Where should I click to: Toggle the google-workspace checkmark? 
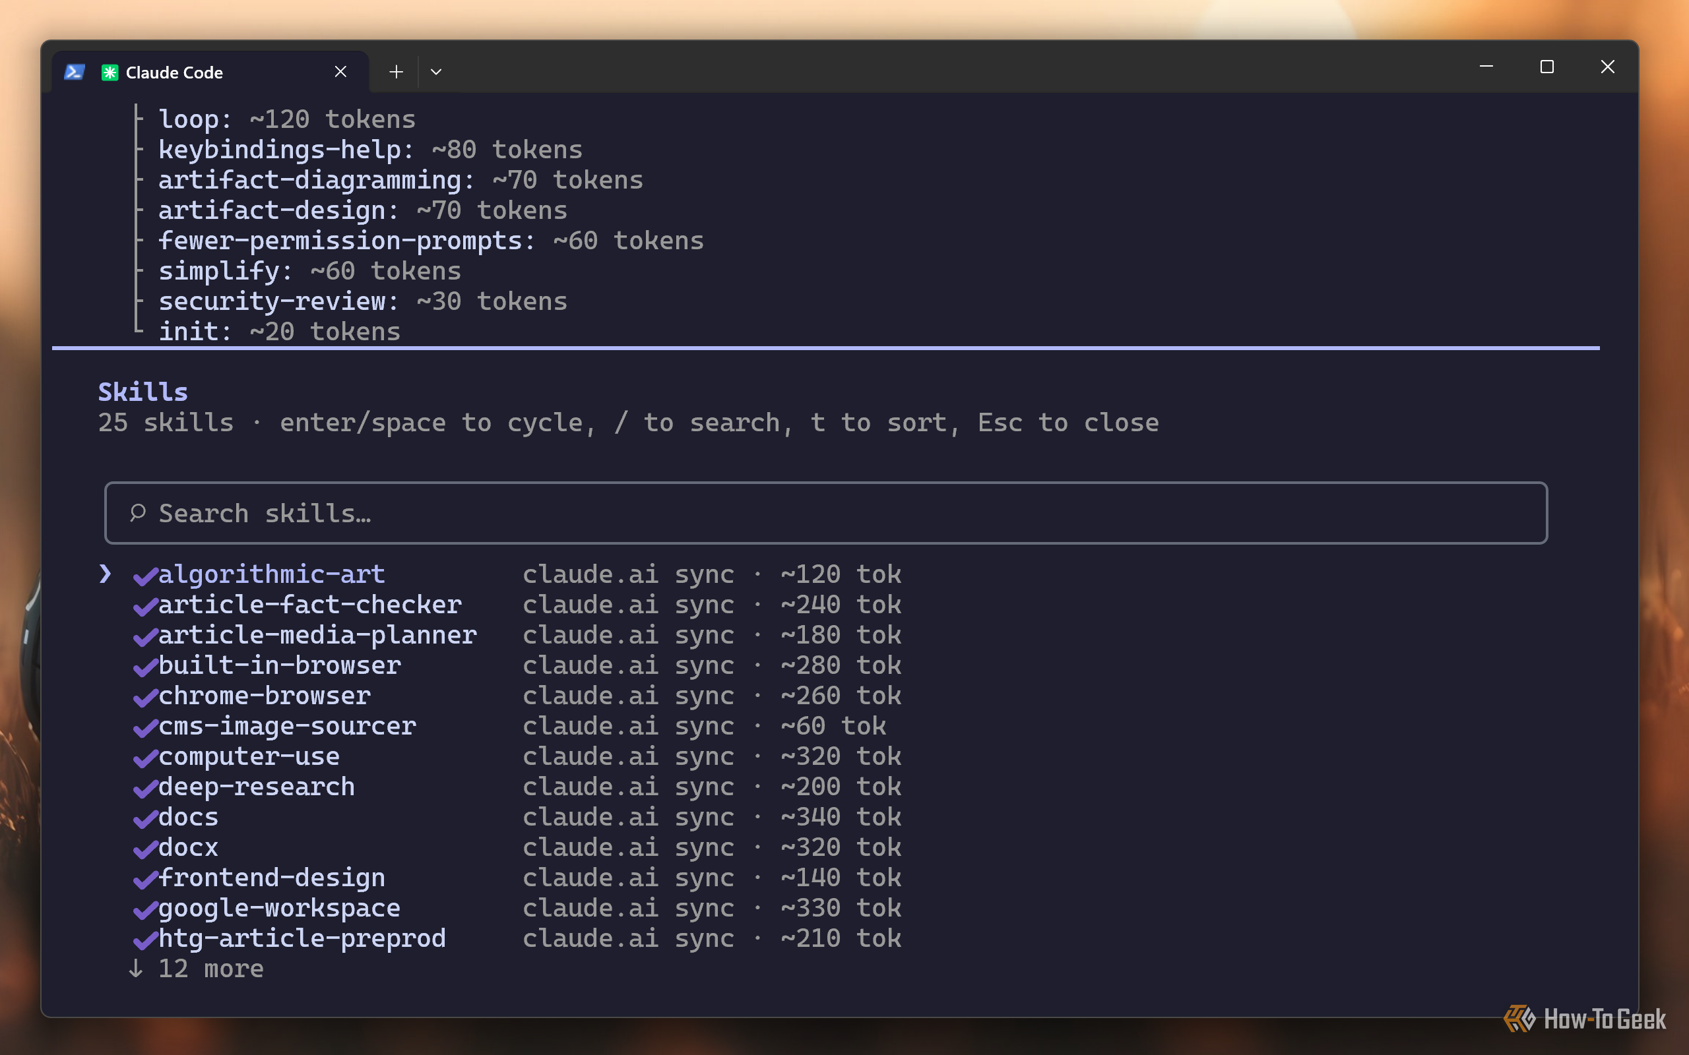tap(145, 910)
